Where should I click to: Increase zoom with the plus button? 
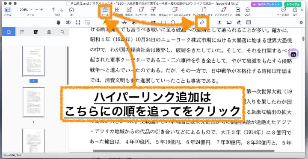click(x=41, y=10)
